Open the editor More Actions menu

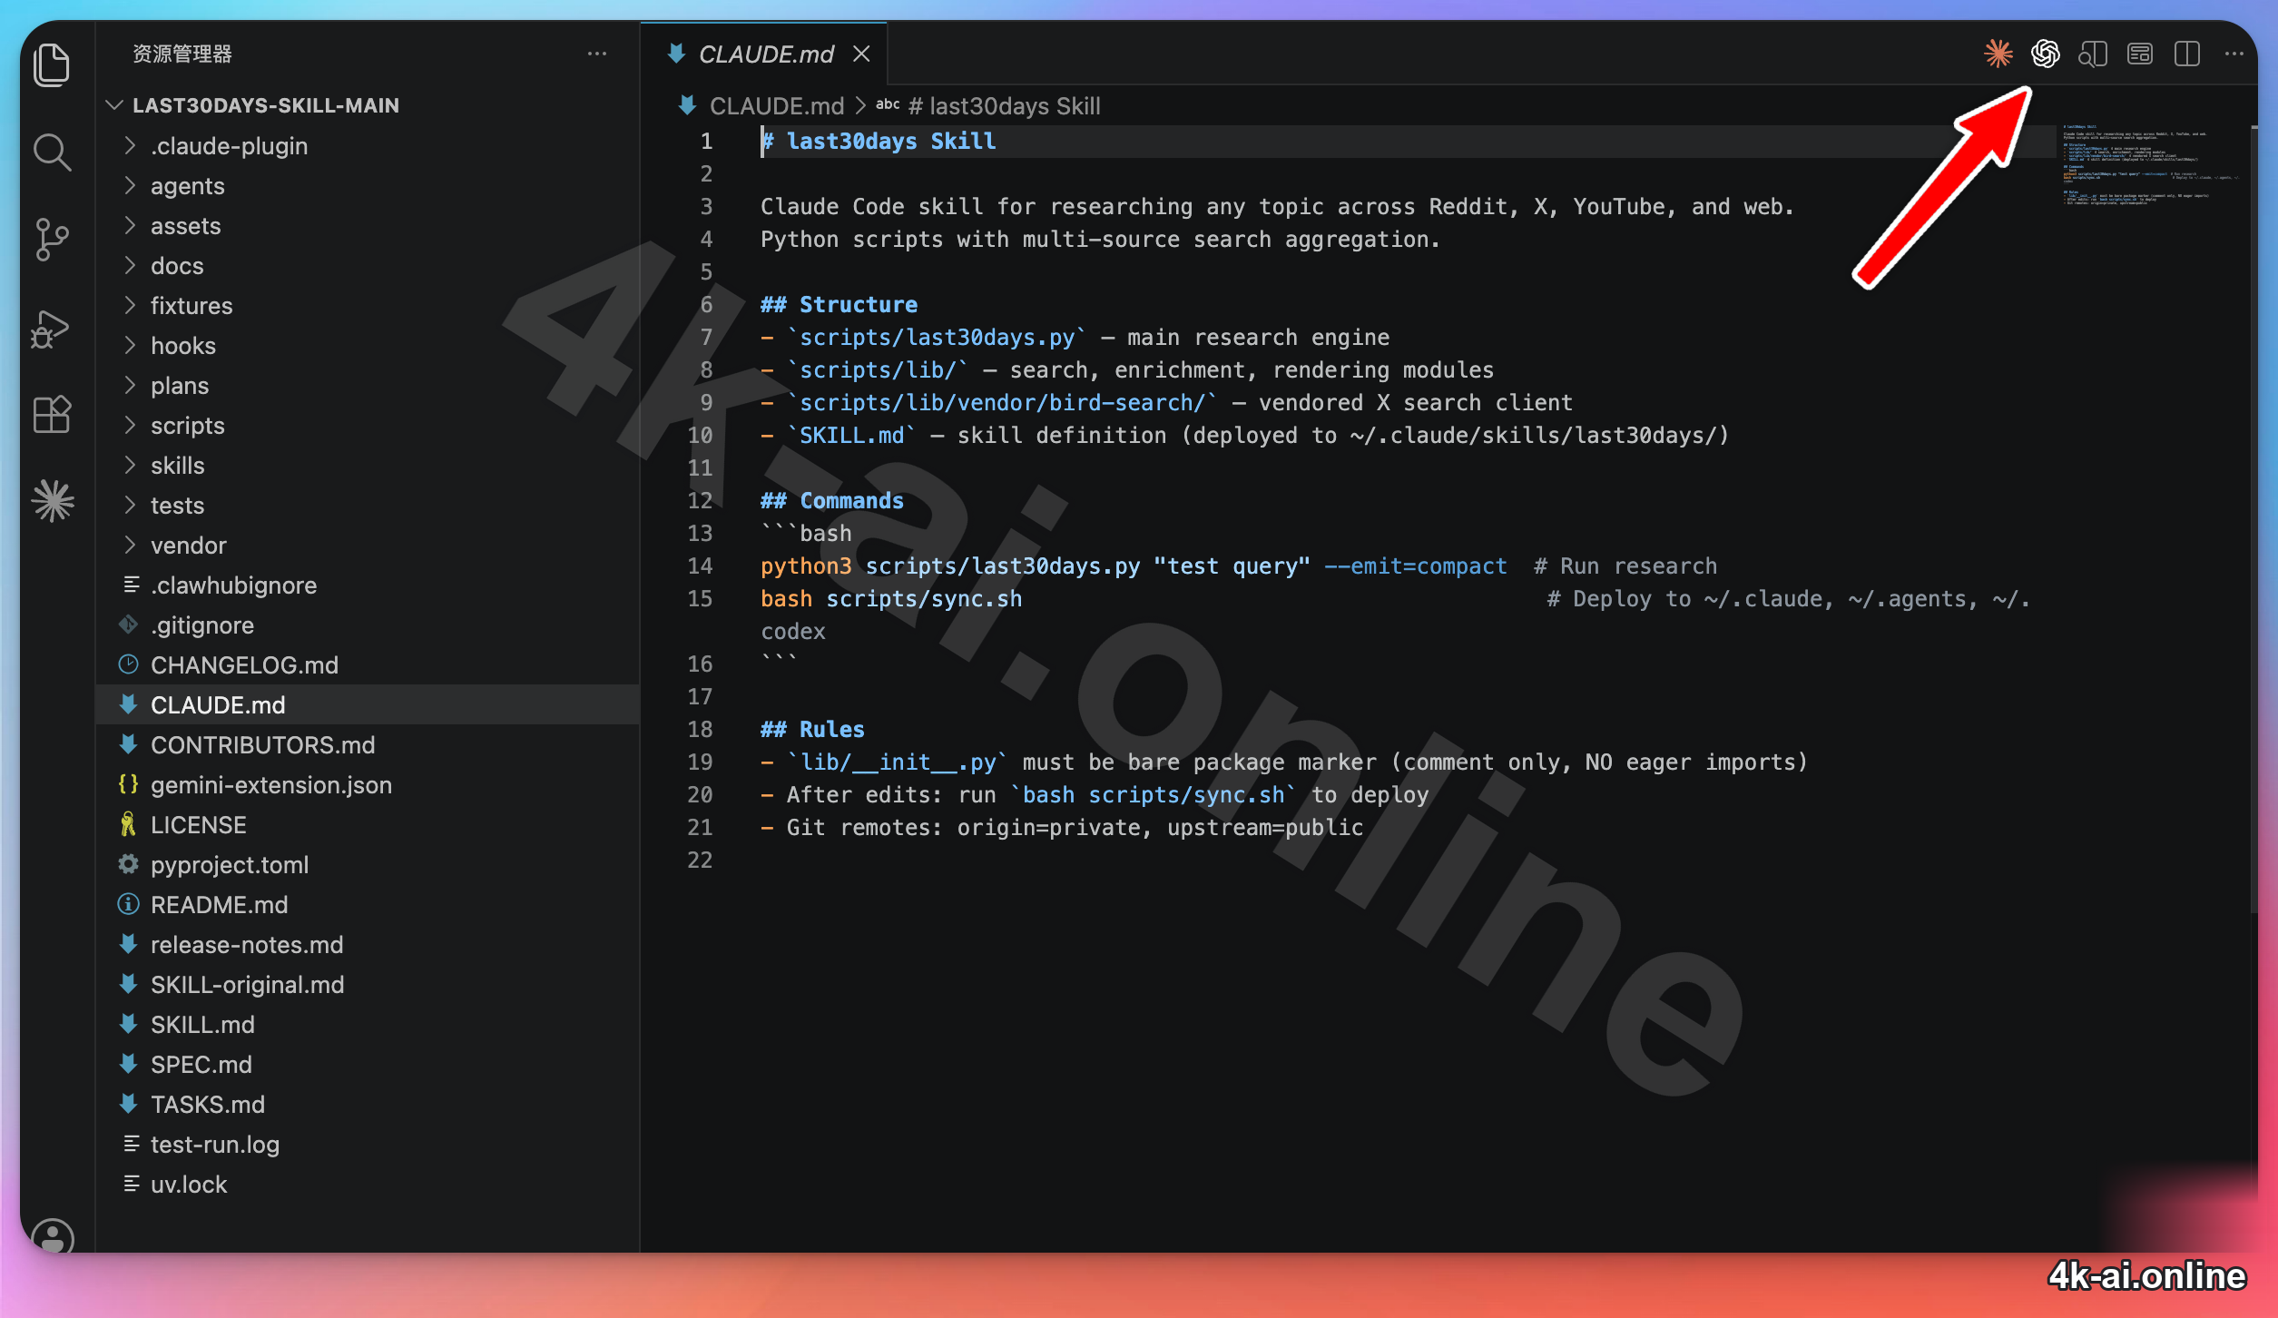coord(2234,54)
